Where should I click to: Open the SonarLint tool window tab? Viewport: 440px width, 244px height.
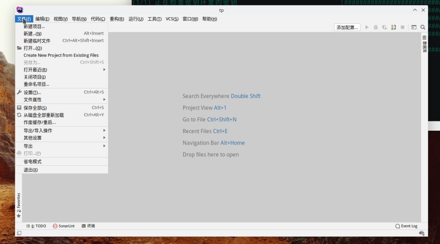(x=63, y=226)
